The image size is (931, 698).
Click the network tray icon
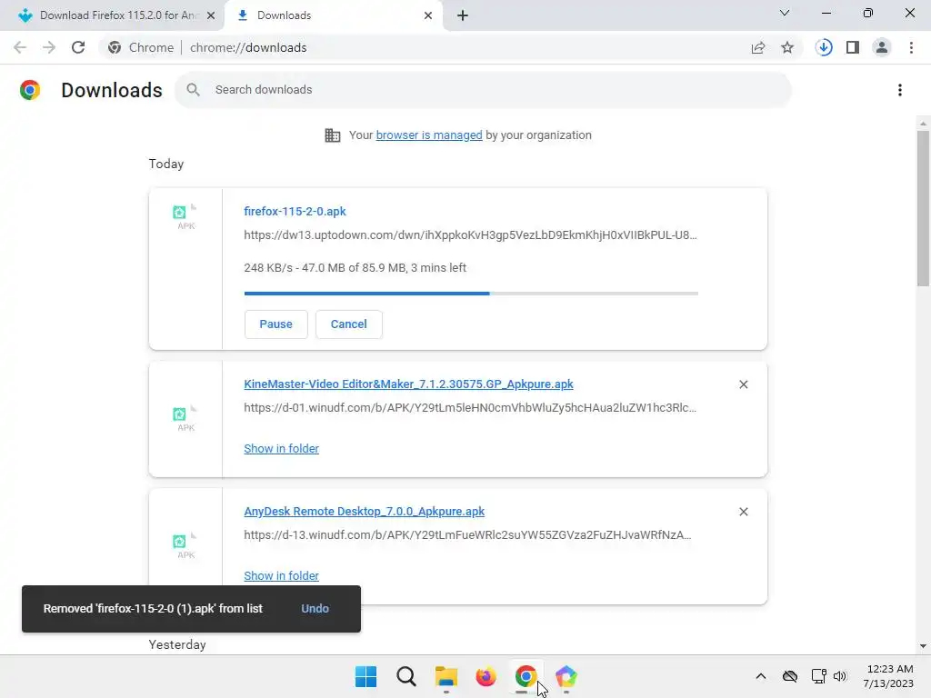point(818,676)
